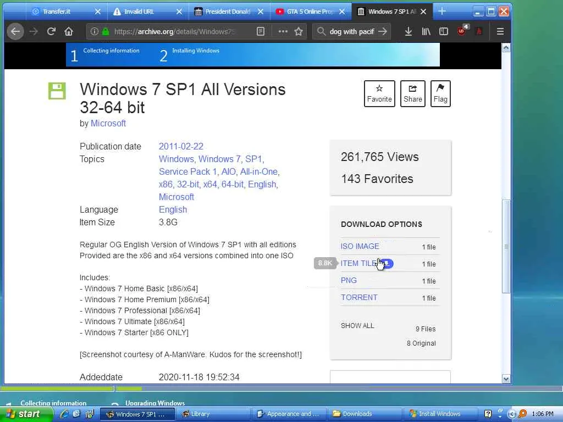Download the ISO IMAGE file

point(360,246)
